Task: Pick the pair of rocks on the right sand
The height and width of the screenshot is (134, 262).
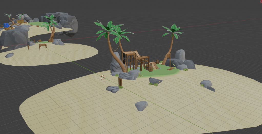Action: tap(207, 84)
